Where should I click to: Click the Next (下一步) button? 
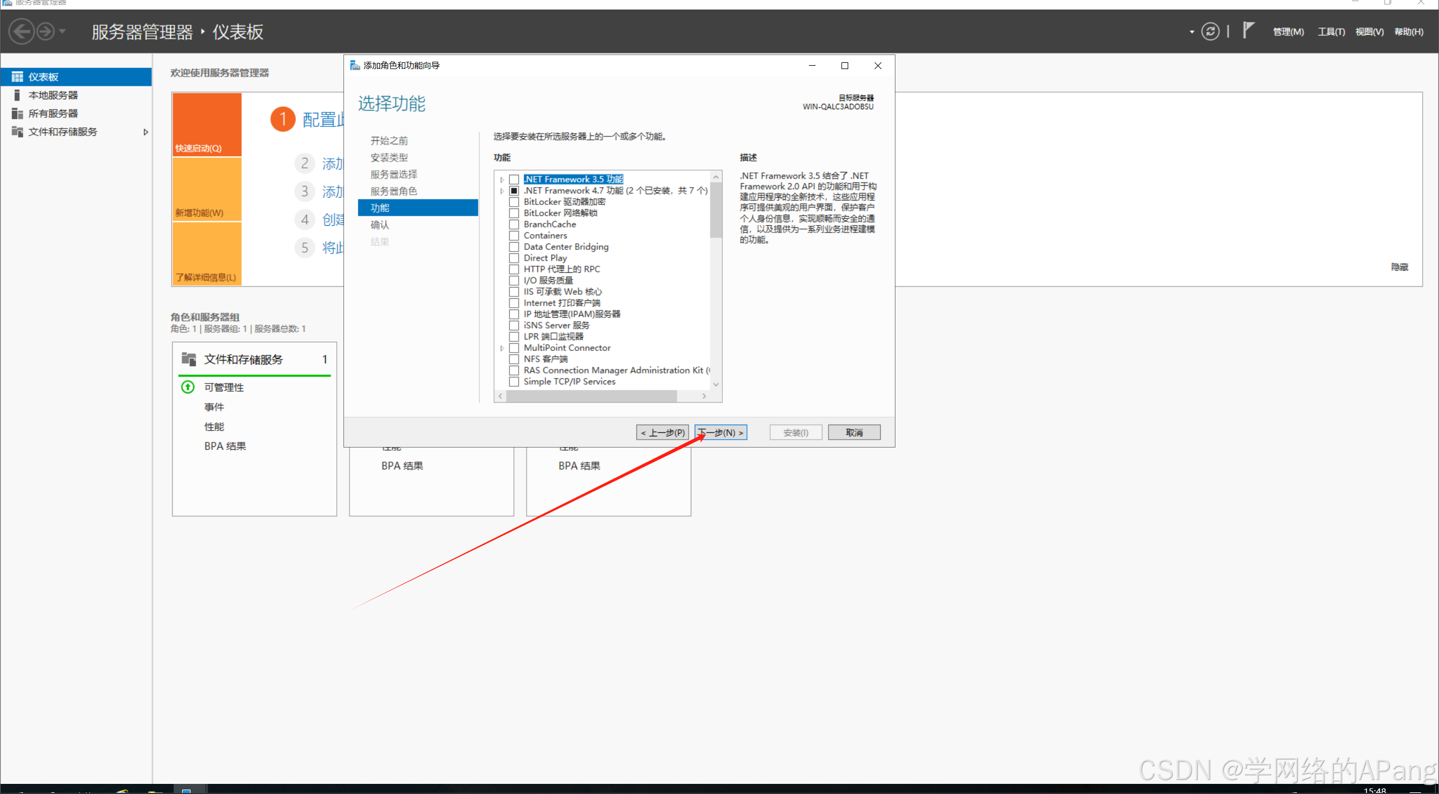click(721, 432)
